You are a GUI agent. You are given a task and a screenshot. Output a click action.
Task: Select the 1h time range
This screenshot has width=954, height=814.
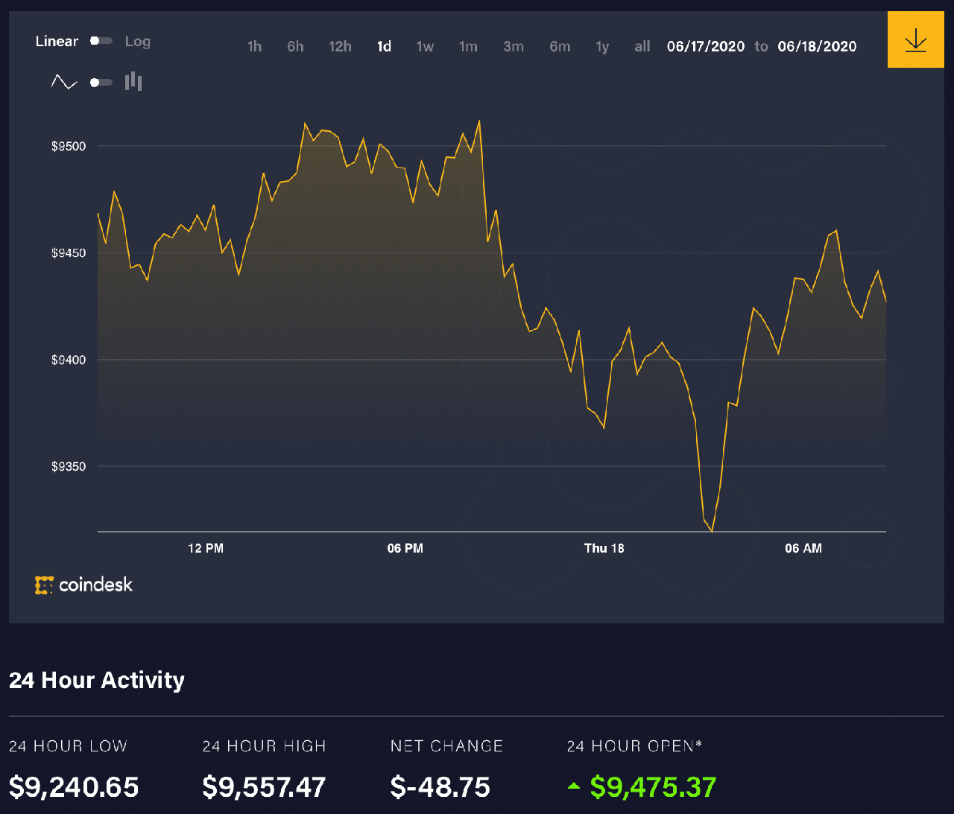point(254,46)
